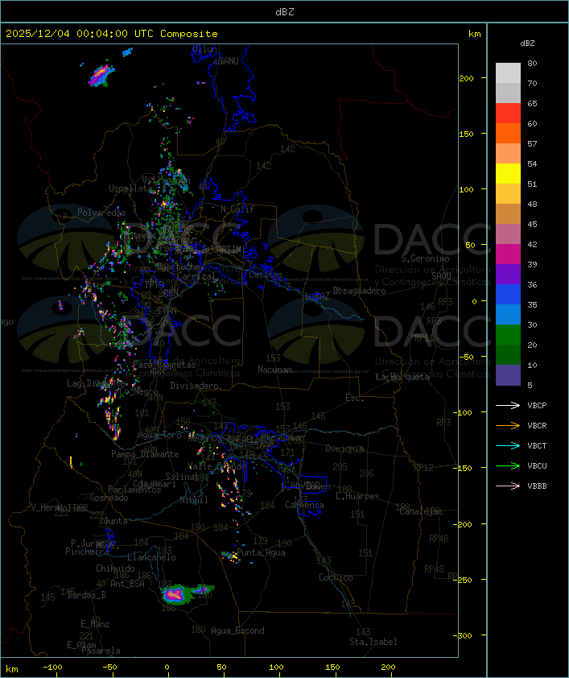Click the Agua_Escond map label
Viewport: 569px width, 678px height.
237,630
